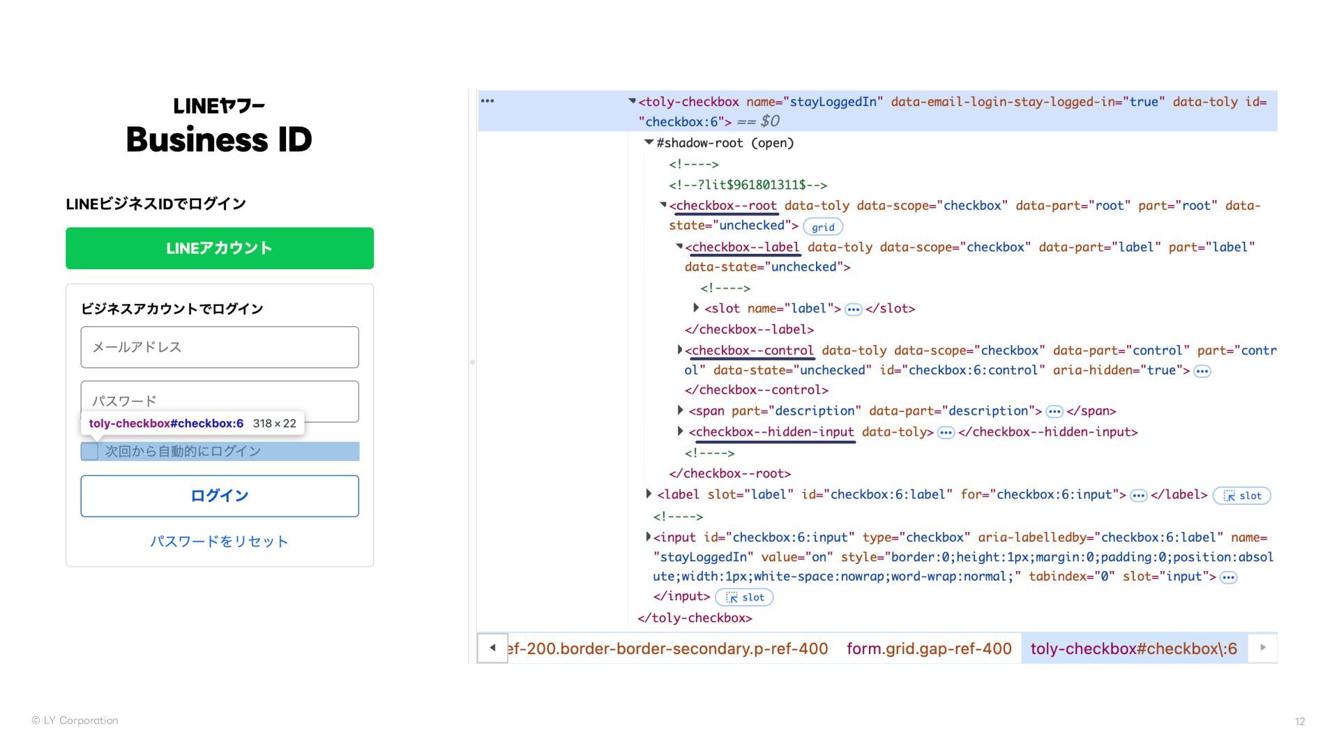Click the three-dots icon beside toly-checkbox row
The height and width of the screenshot is (753, 1339).
pos(487,101)
